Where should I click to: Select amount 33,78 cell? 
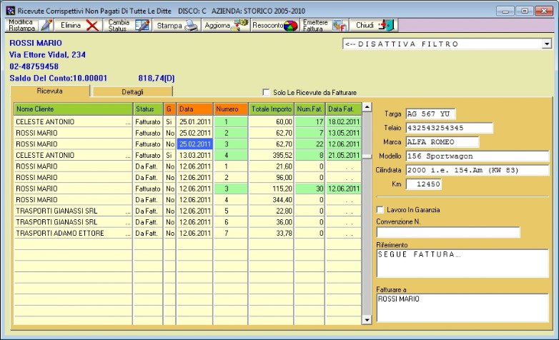pos(272,233)
